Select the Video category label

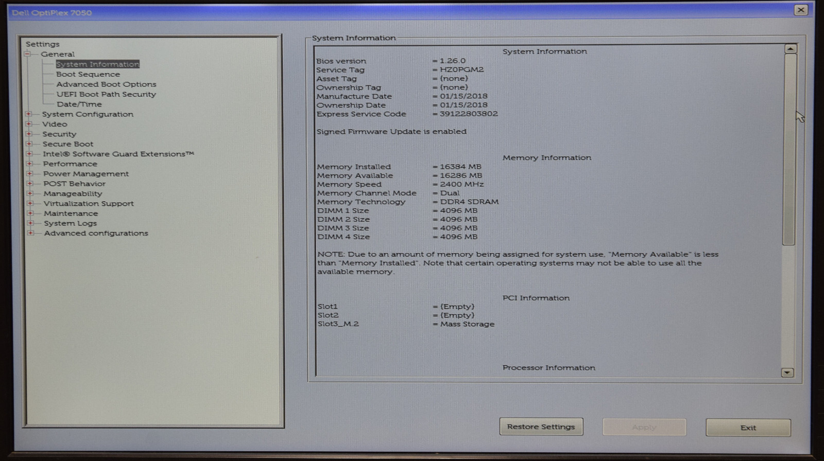click(55, 124)
